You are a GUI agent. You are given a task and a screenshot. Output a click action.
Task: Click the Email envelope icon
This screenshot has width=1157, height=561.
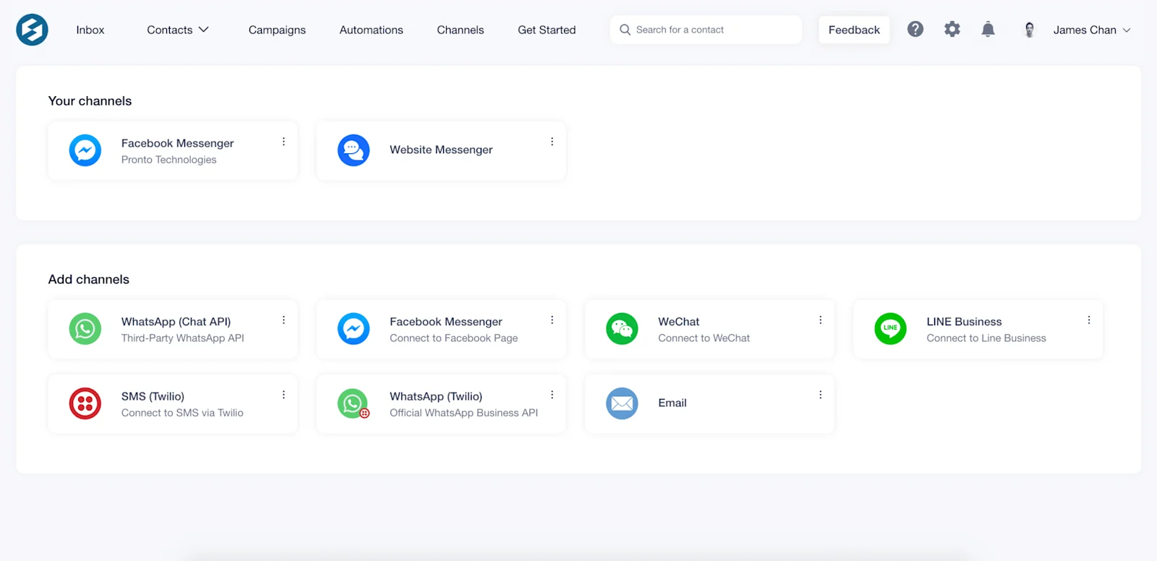point(622,403)
